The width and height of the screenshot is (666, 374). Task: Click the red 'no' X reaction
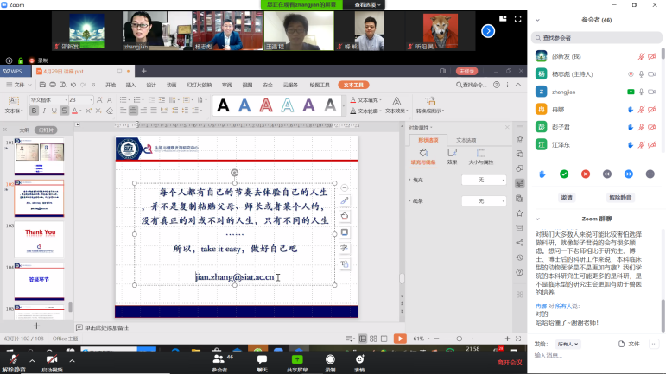[586, 174]
